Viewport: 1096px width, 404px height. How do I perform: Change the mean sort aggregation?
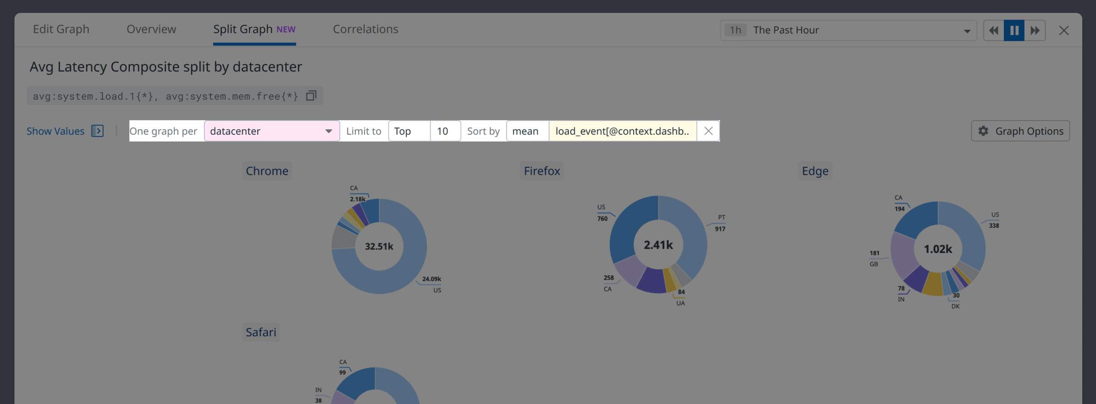pyautogui.click(x=528, y=131)
